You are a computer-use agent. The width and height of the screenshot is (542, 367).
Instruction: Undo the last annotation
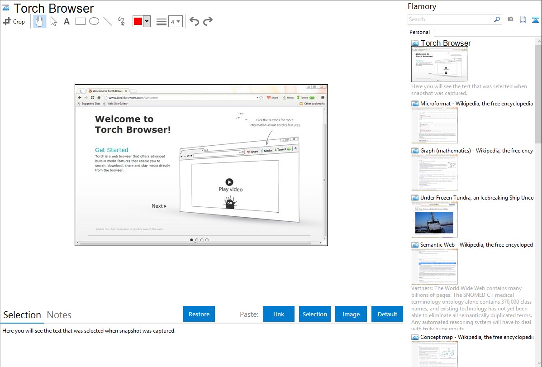(194, 21)
